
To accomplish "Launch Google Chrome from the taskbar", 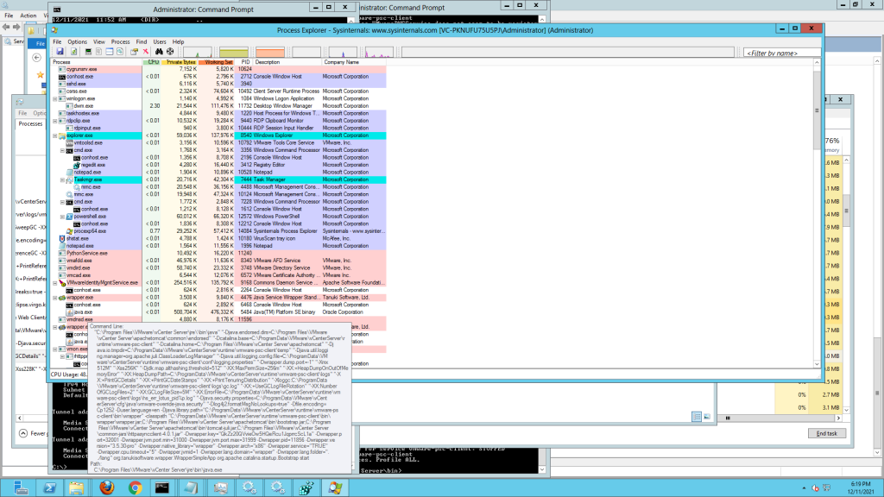I will click(136, 488).
